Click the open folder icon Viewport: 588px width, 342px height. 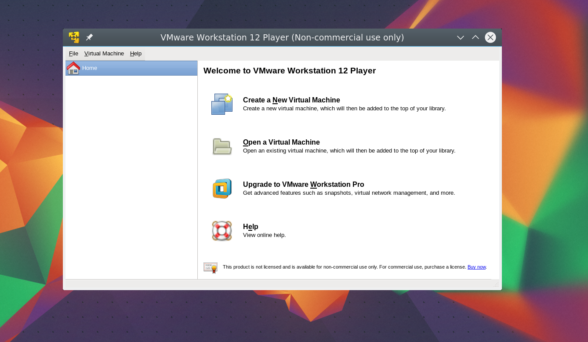point(222,146)
